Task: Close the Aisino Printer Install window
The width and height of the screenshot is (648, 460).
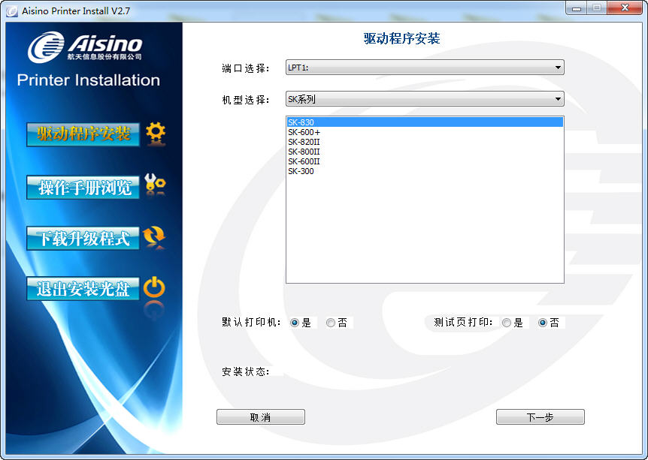Action: tap(625, 8)
